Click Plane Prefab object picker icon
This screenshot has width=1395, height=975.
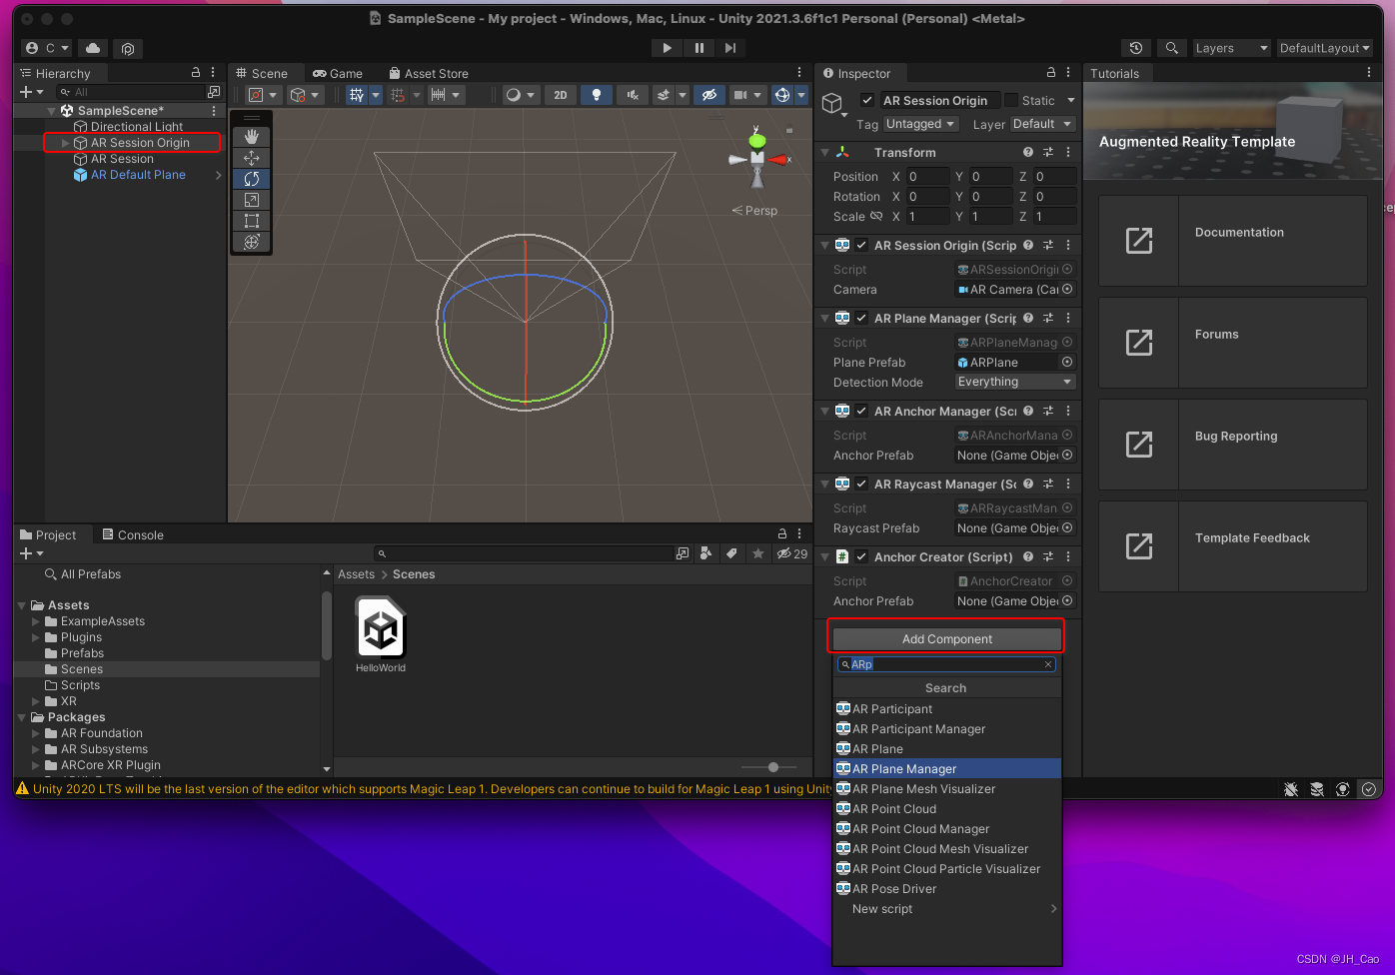[1067, 362]
